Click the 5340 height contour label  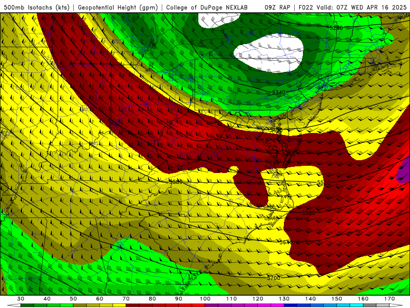tap(278, 92)
